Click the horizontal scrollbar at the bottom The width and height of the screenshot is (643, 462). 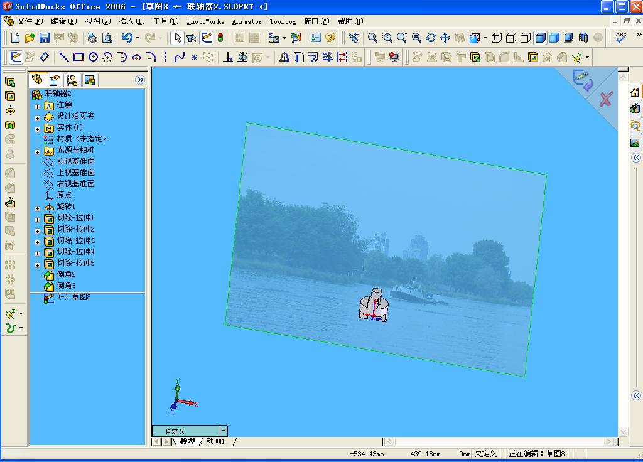tap(499, 441)
